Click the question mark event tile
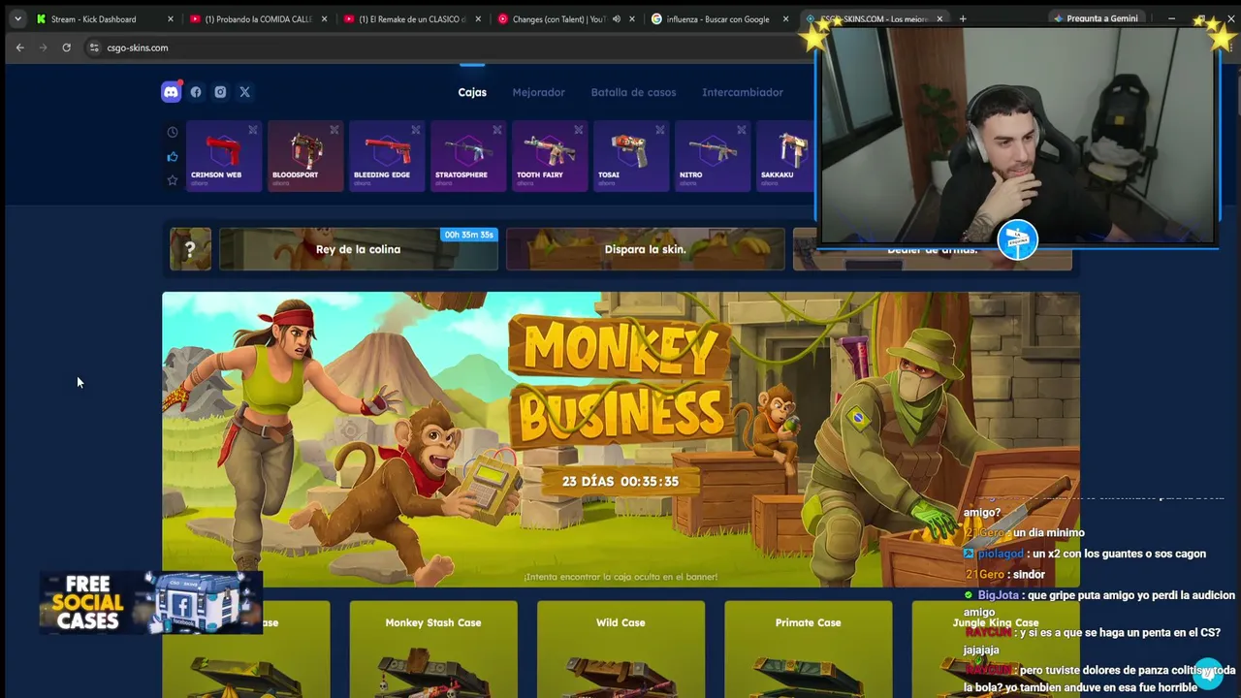Screen dimensions: 1241x698 pos(190,249)
